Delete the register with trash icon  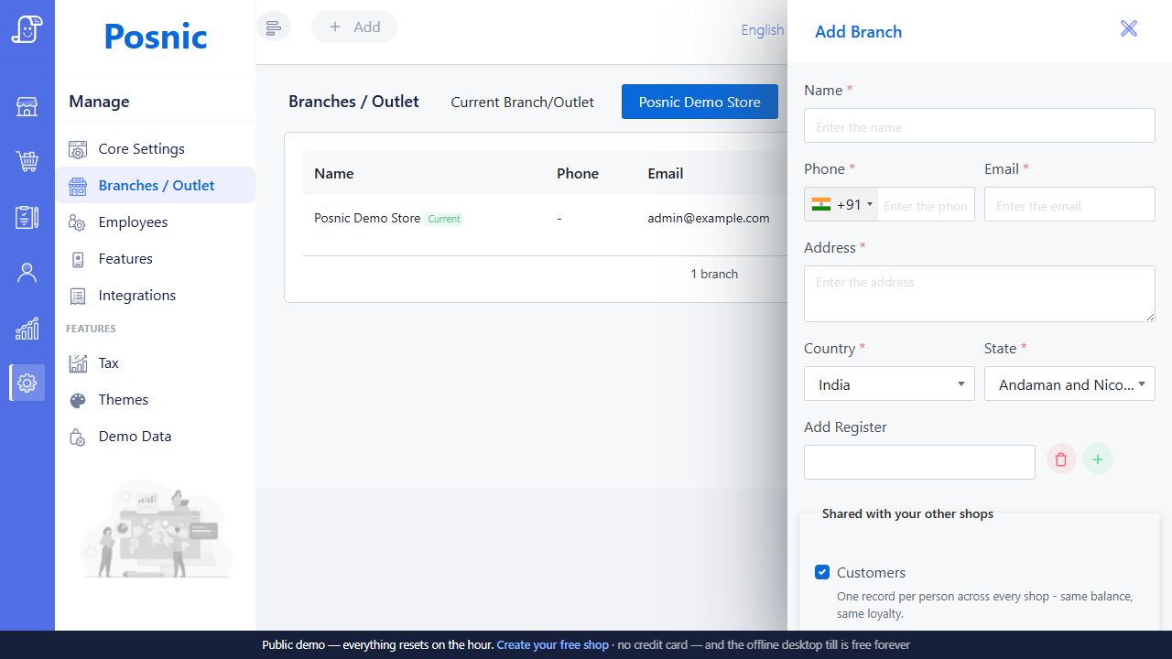click(1061, 459)
